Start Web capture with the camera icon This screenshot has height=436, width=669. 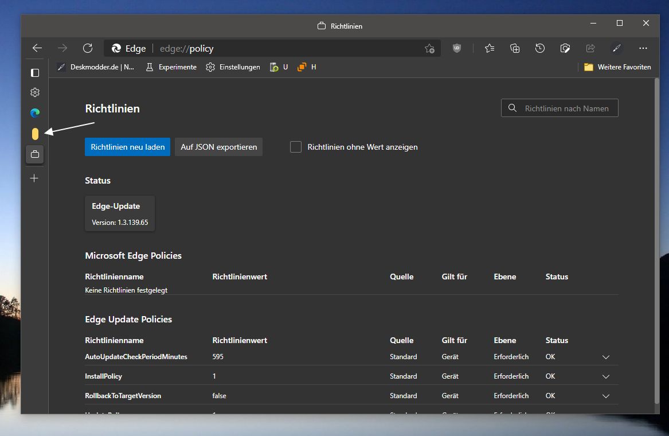[x=565, y=48]
